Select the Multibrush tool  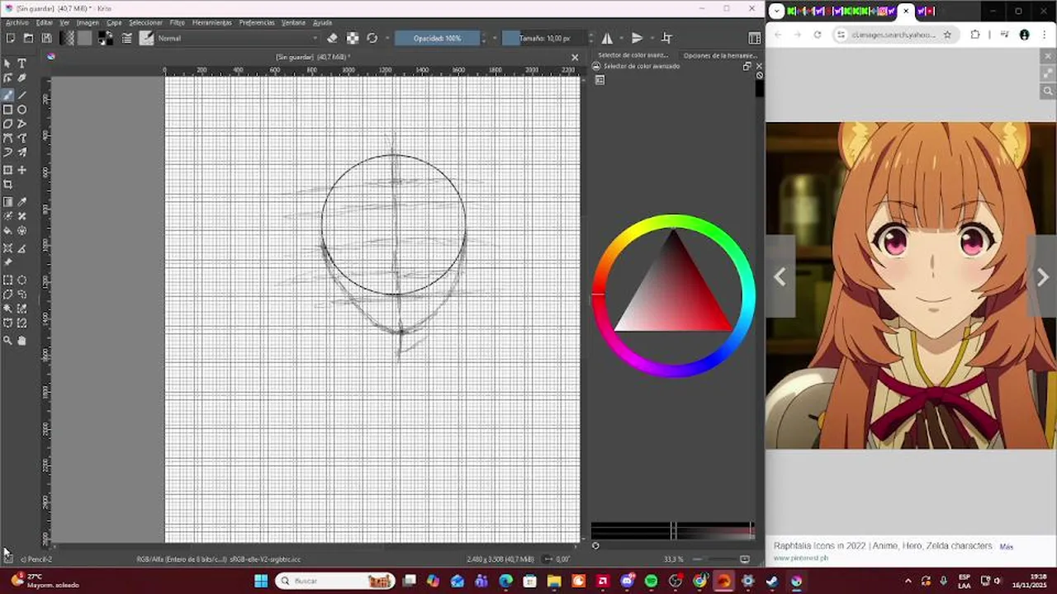22,152
